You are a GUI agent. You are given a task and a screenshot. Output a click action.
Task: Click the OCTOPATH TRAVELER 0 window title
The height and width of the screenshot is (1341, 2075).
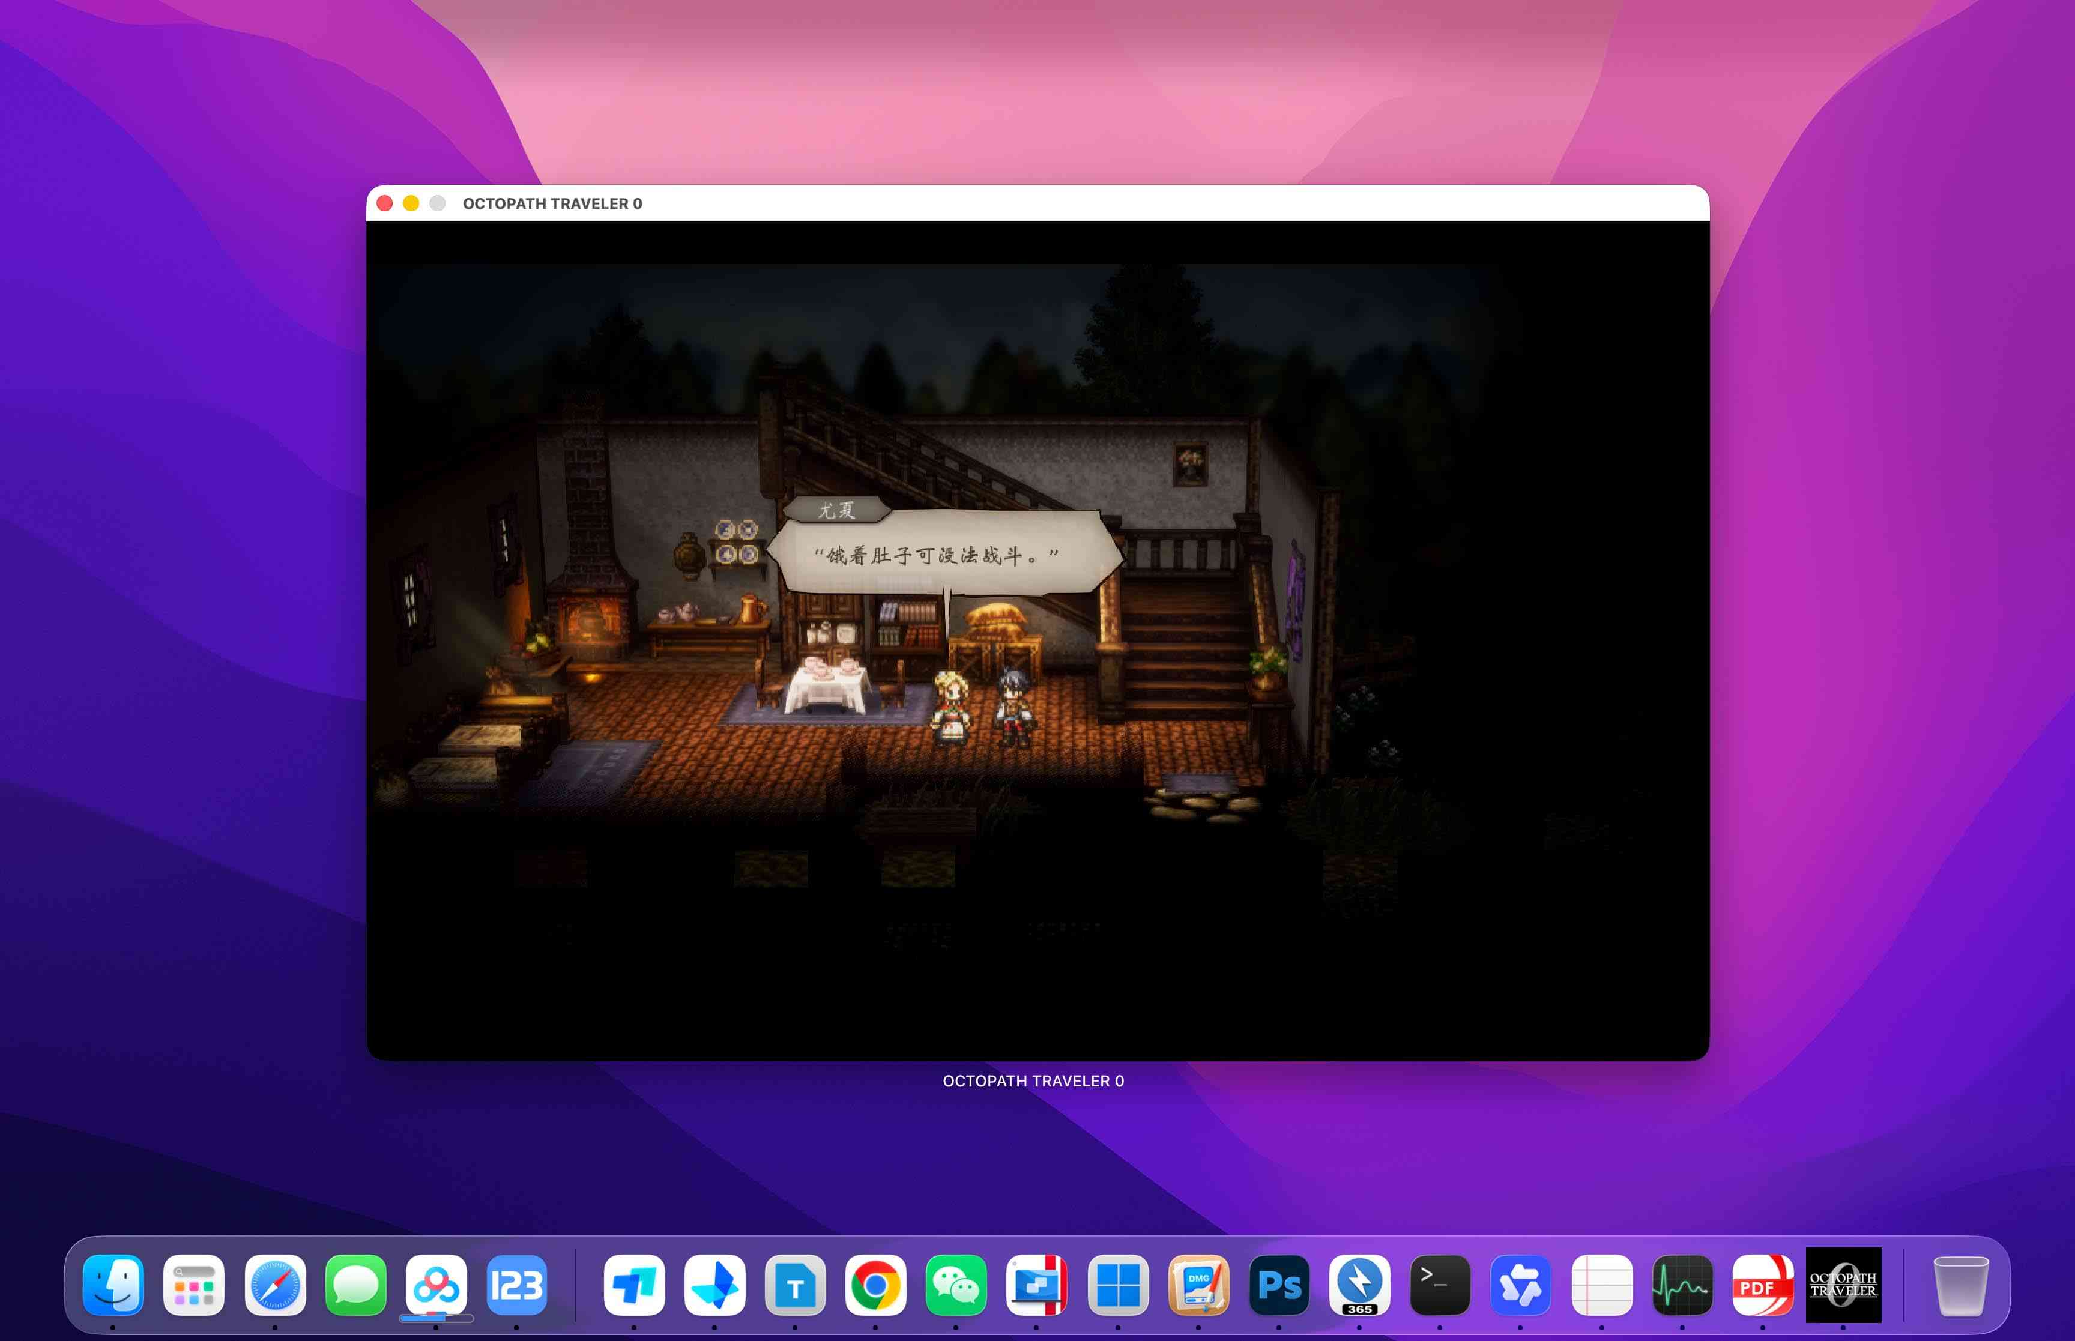(x=552, y=203)
